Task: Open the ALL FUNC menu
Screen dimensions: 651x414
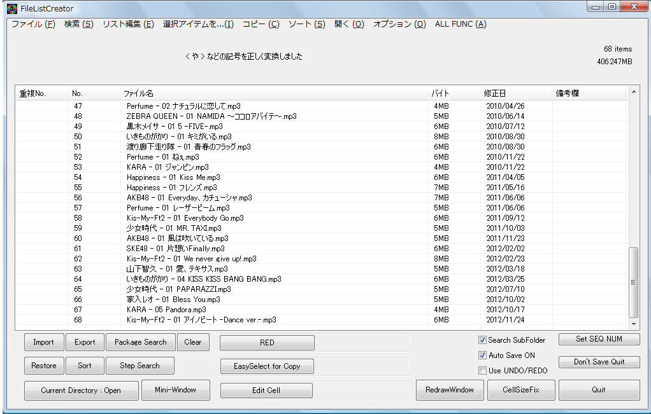Action: click(459, 24)
